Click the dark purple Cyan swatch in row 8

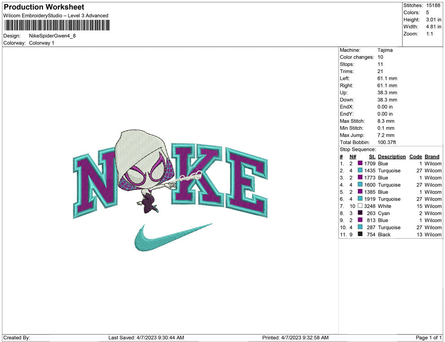360,213
